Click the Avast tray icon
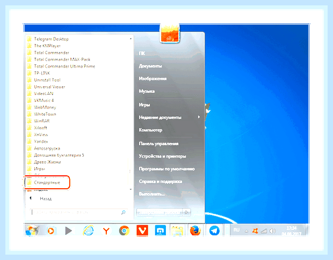This screenshot has height=260, width=333. [255, 231]
